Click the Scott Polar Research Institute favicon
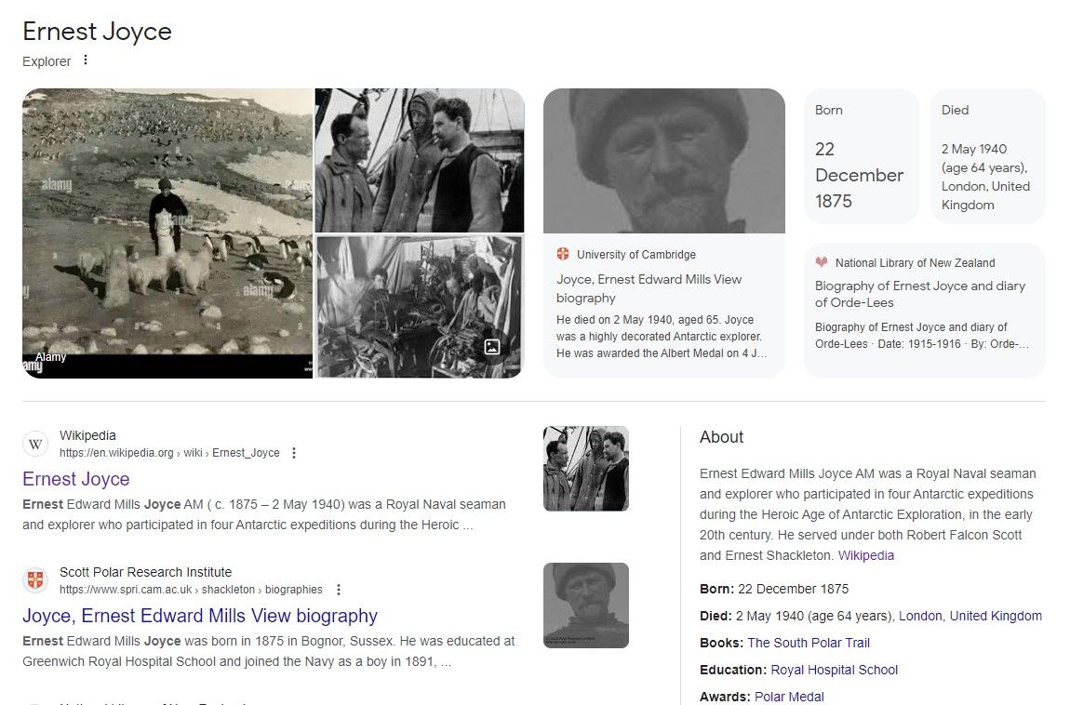The width and height of the screenshot is (1070, 705). tap(35, 580)
